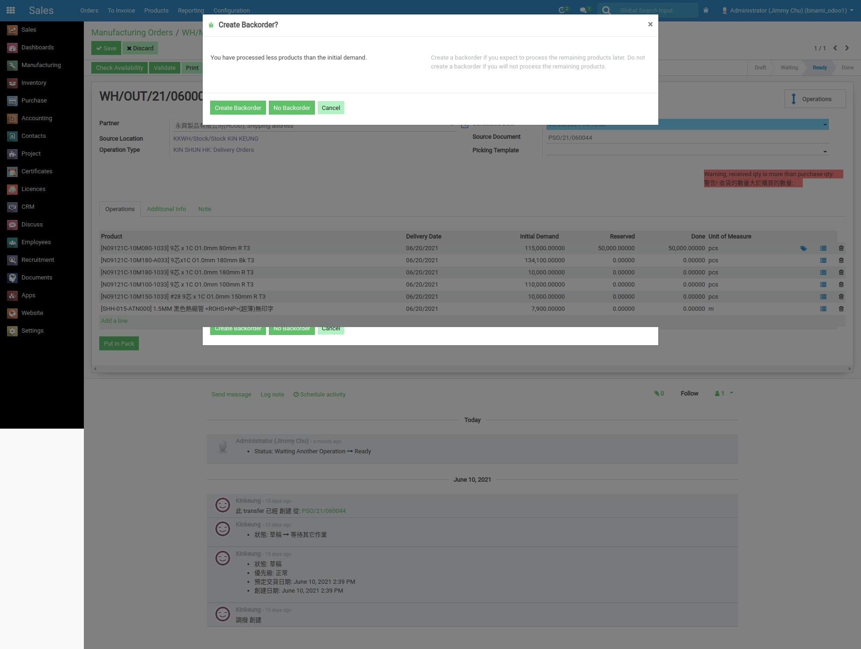The image size is (861, 649).
Task: Open the apps grid menu icon
Action: coord(11,10)
